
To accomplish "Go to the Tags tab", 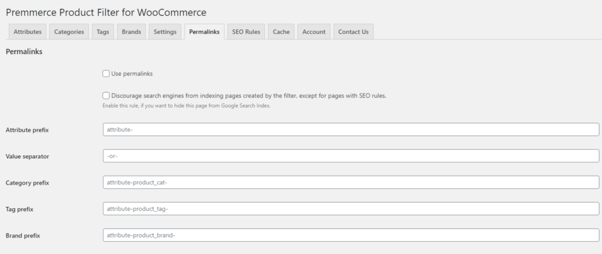I will click(x=103, y=32).
